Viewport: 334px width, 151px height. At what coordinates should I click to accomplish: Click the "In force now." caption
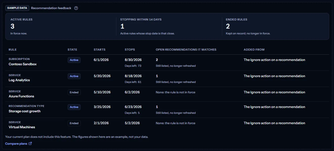[x=19, y=34]
